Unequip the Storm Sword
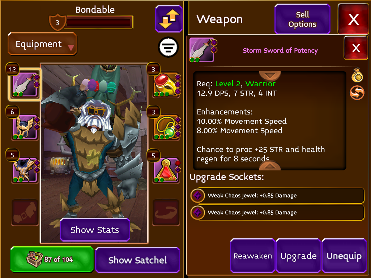The width and height of the screenshot is (371, 278). [x=344, y=256]
